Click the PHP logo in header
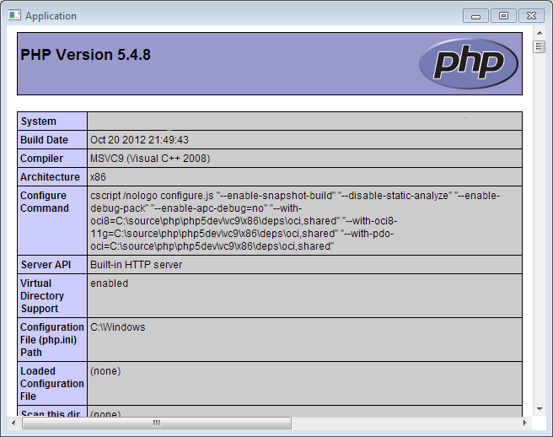The width and height of the screenshot is (553, 437). coord(470,63)
